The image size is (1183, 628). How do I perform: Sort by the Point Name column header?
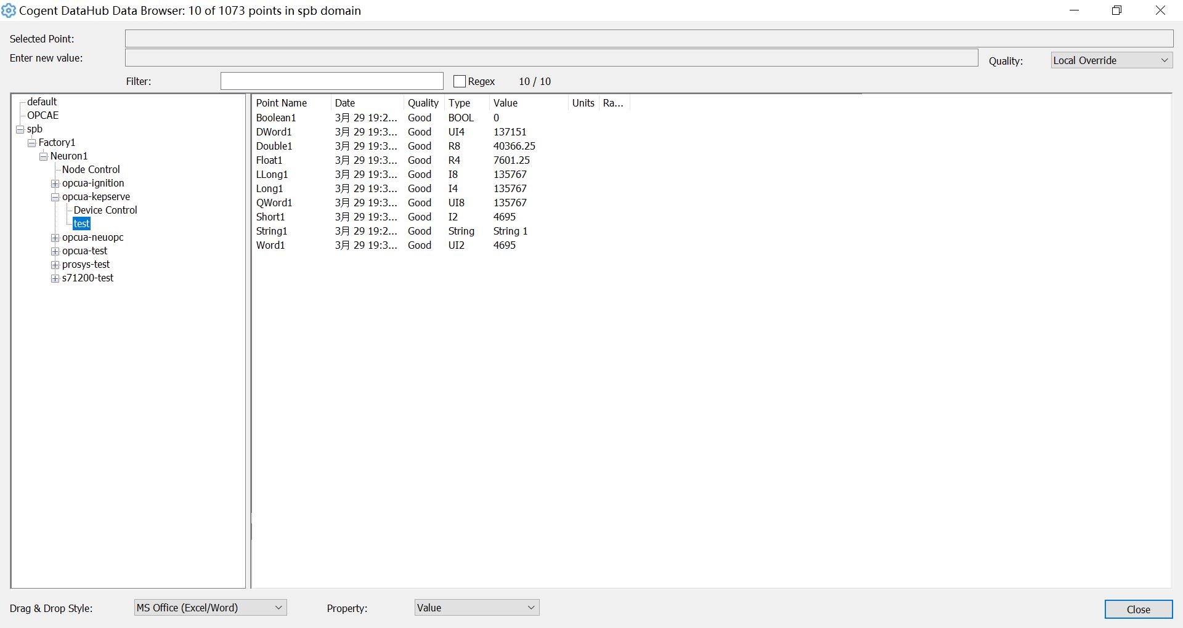pyautogui.click(x=282, y=103)
